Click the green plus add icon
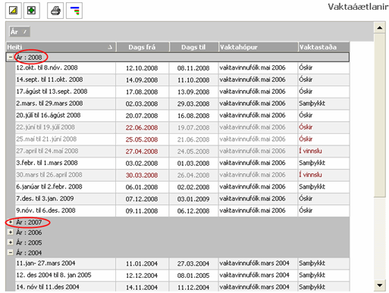 pos(32,11)
